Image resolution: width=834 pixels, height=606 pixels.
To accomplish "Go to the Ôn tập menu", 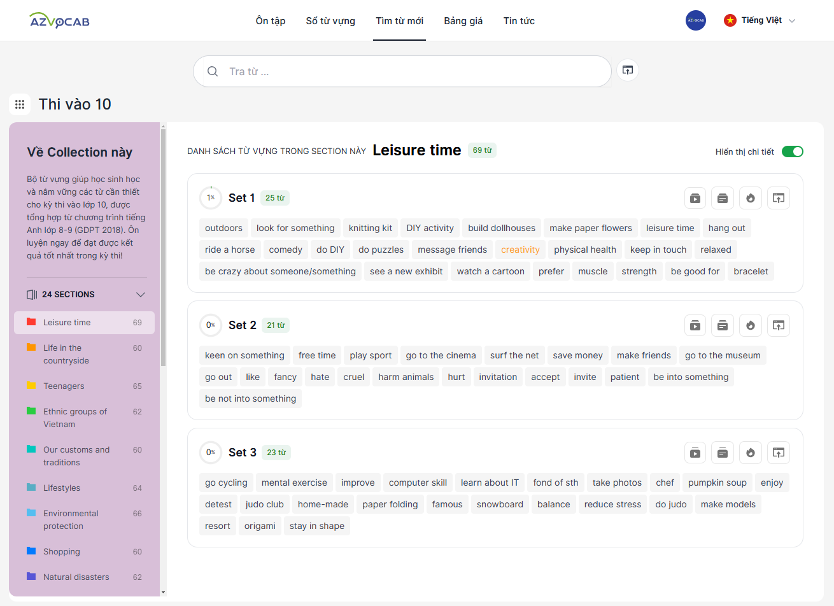I will tap(271, 21).
